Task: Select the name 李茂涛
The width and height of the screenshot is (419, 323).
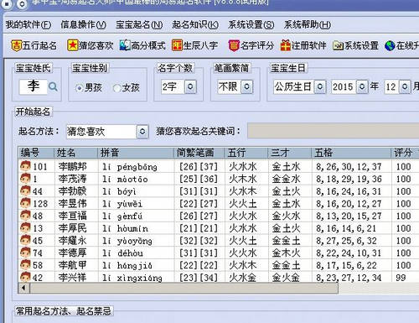Action: pyautogui.click(x=72, y=179)
